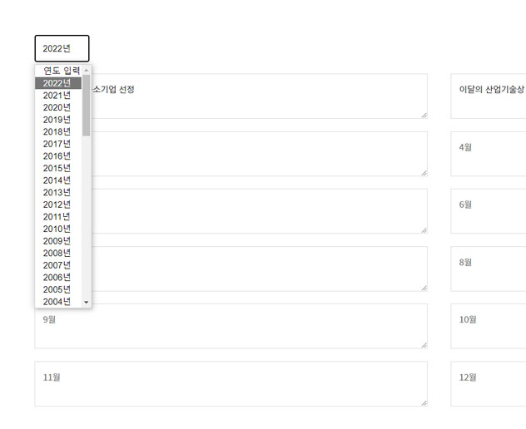Image resolution: width=526 pixels, height=429 pixels.
Task: Select 2009년 in the dropdown
Action: click(58, 241)
